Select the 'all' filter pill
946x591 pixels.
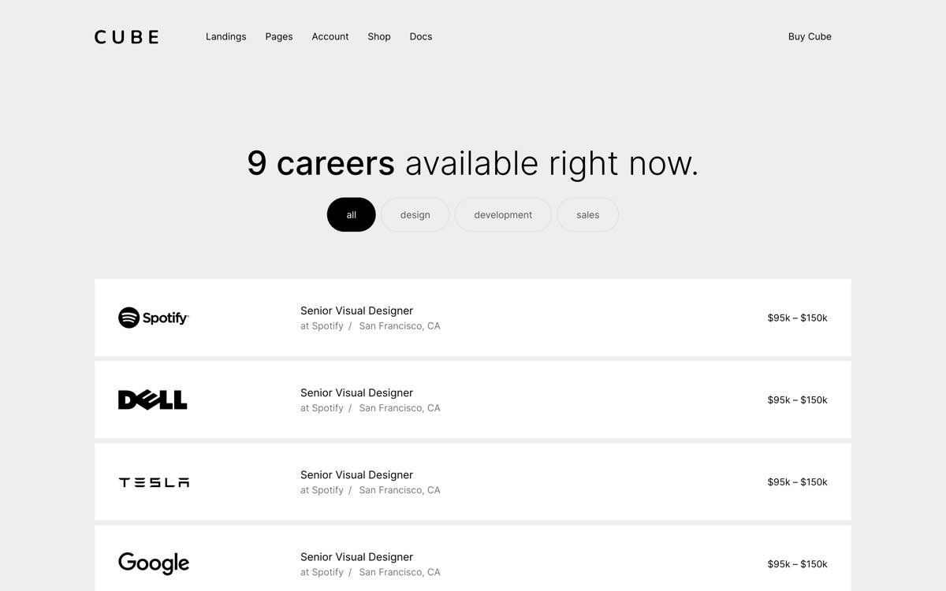[351, 214]
